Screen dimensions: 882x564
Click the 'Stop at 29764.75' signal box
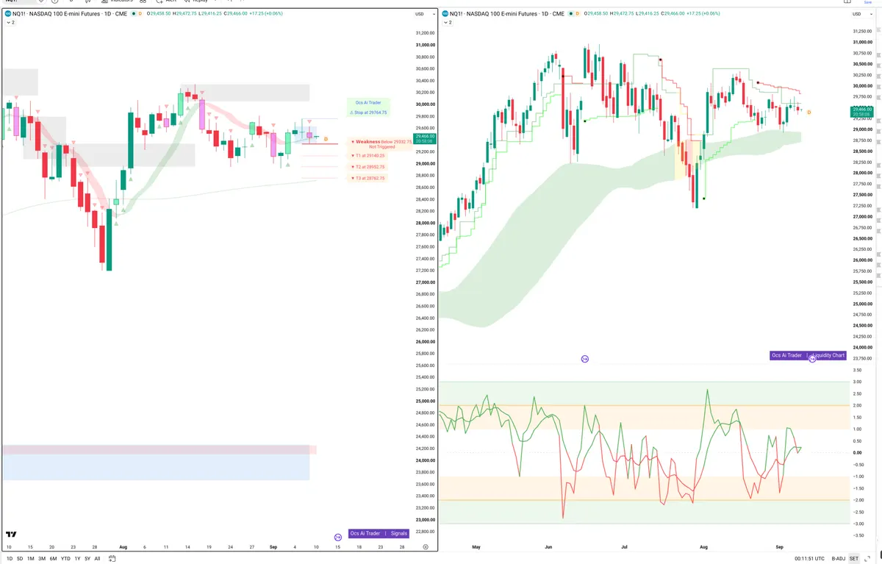pyautogui.click(x=369, y=107)
